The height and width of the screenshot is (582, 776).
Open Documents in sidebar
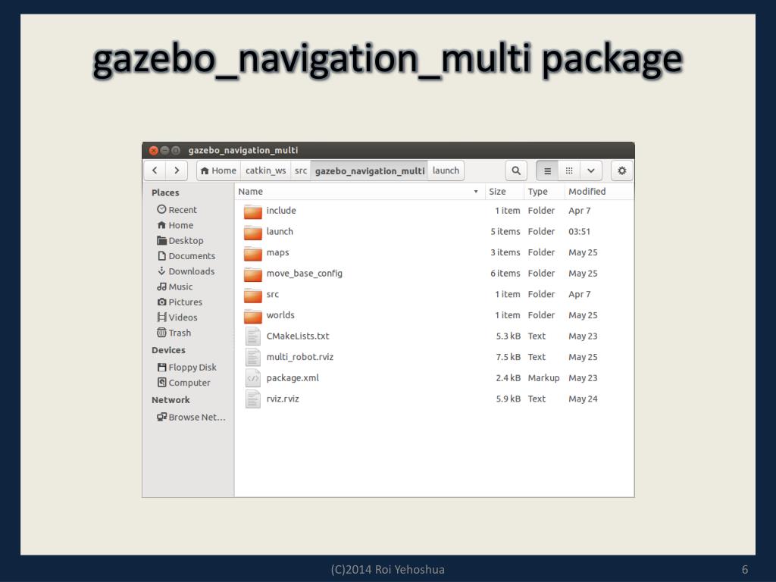point(186,256)
